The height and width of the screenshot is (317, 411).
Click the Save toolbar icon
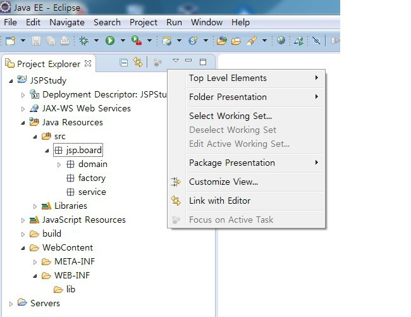36,40
